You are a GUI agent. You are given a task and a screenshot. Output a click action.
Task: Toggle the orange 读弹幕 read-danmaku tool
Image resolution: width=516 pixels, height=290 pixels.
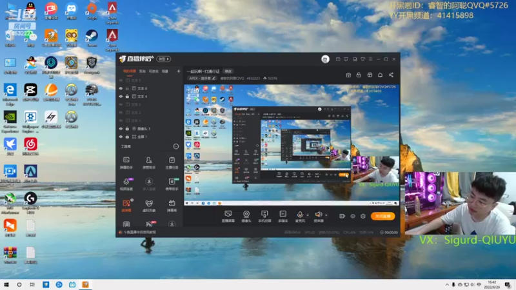click(126, 206)
